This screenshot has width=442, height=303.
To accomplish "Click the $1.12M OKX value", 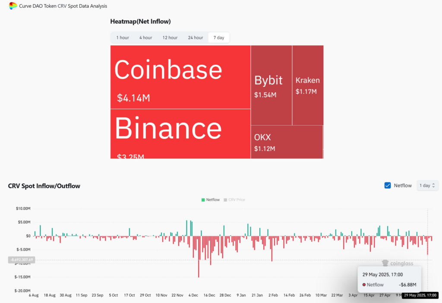I will pos(265,148).
